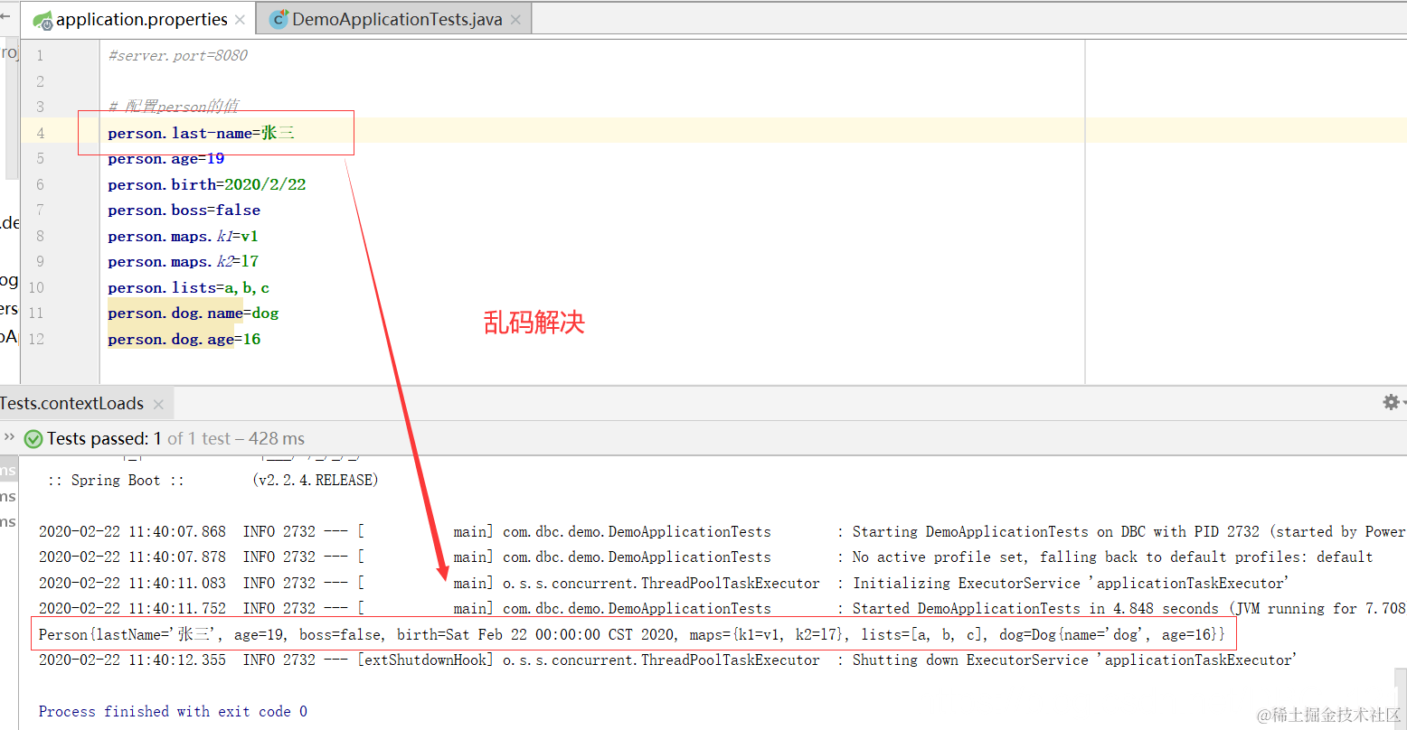Click 'Process finished with exit code 0' text
The image size is (1407, 730).
coord(173,712)
